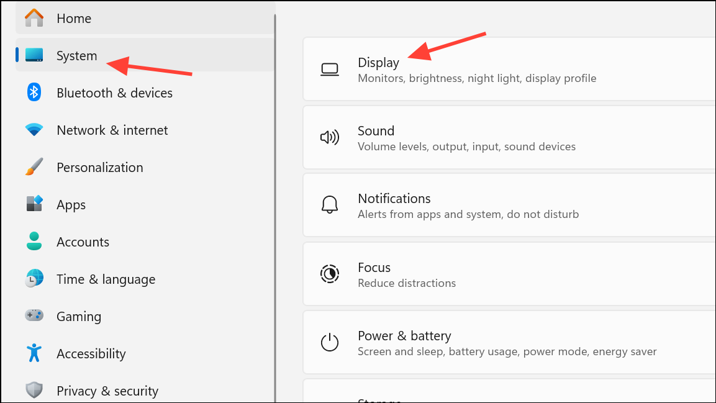
Task: Click the Network wifi icon
Action: coord(34,130)
